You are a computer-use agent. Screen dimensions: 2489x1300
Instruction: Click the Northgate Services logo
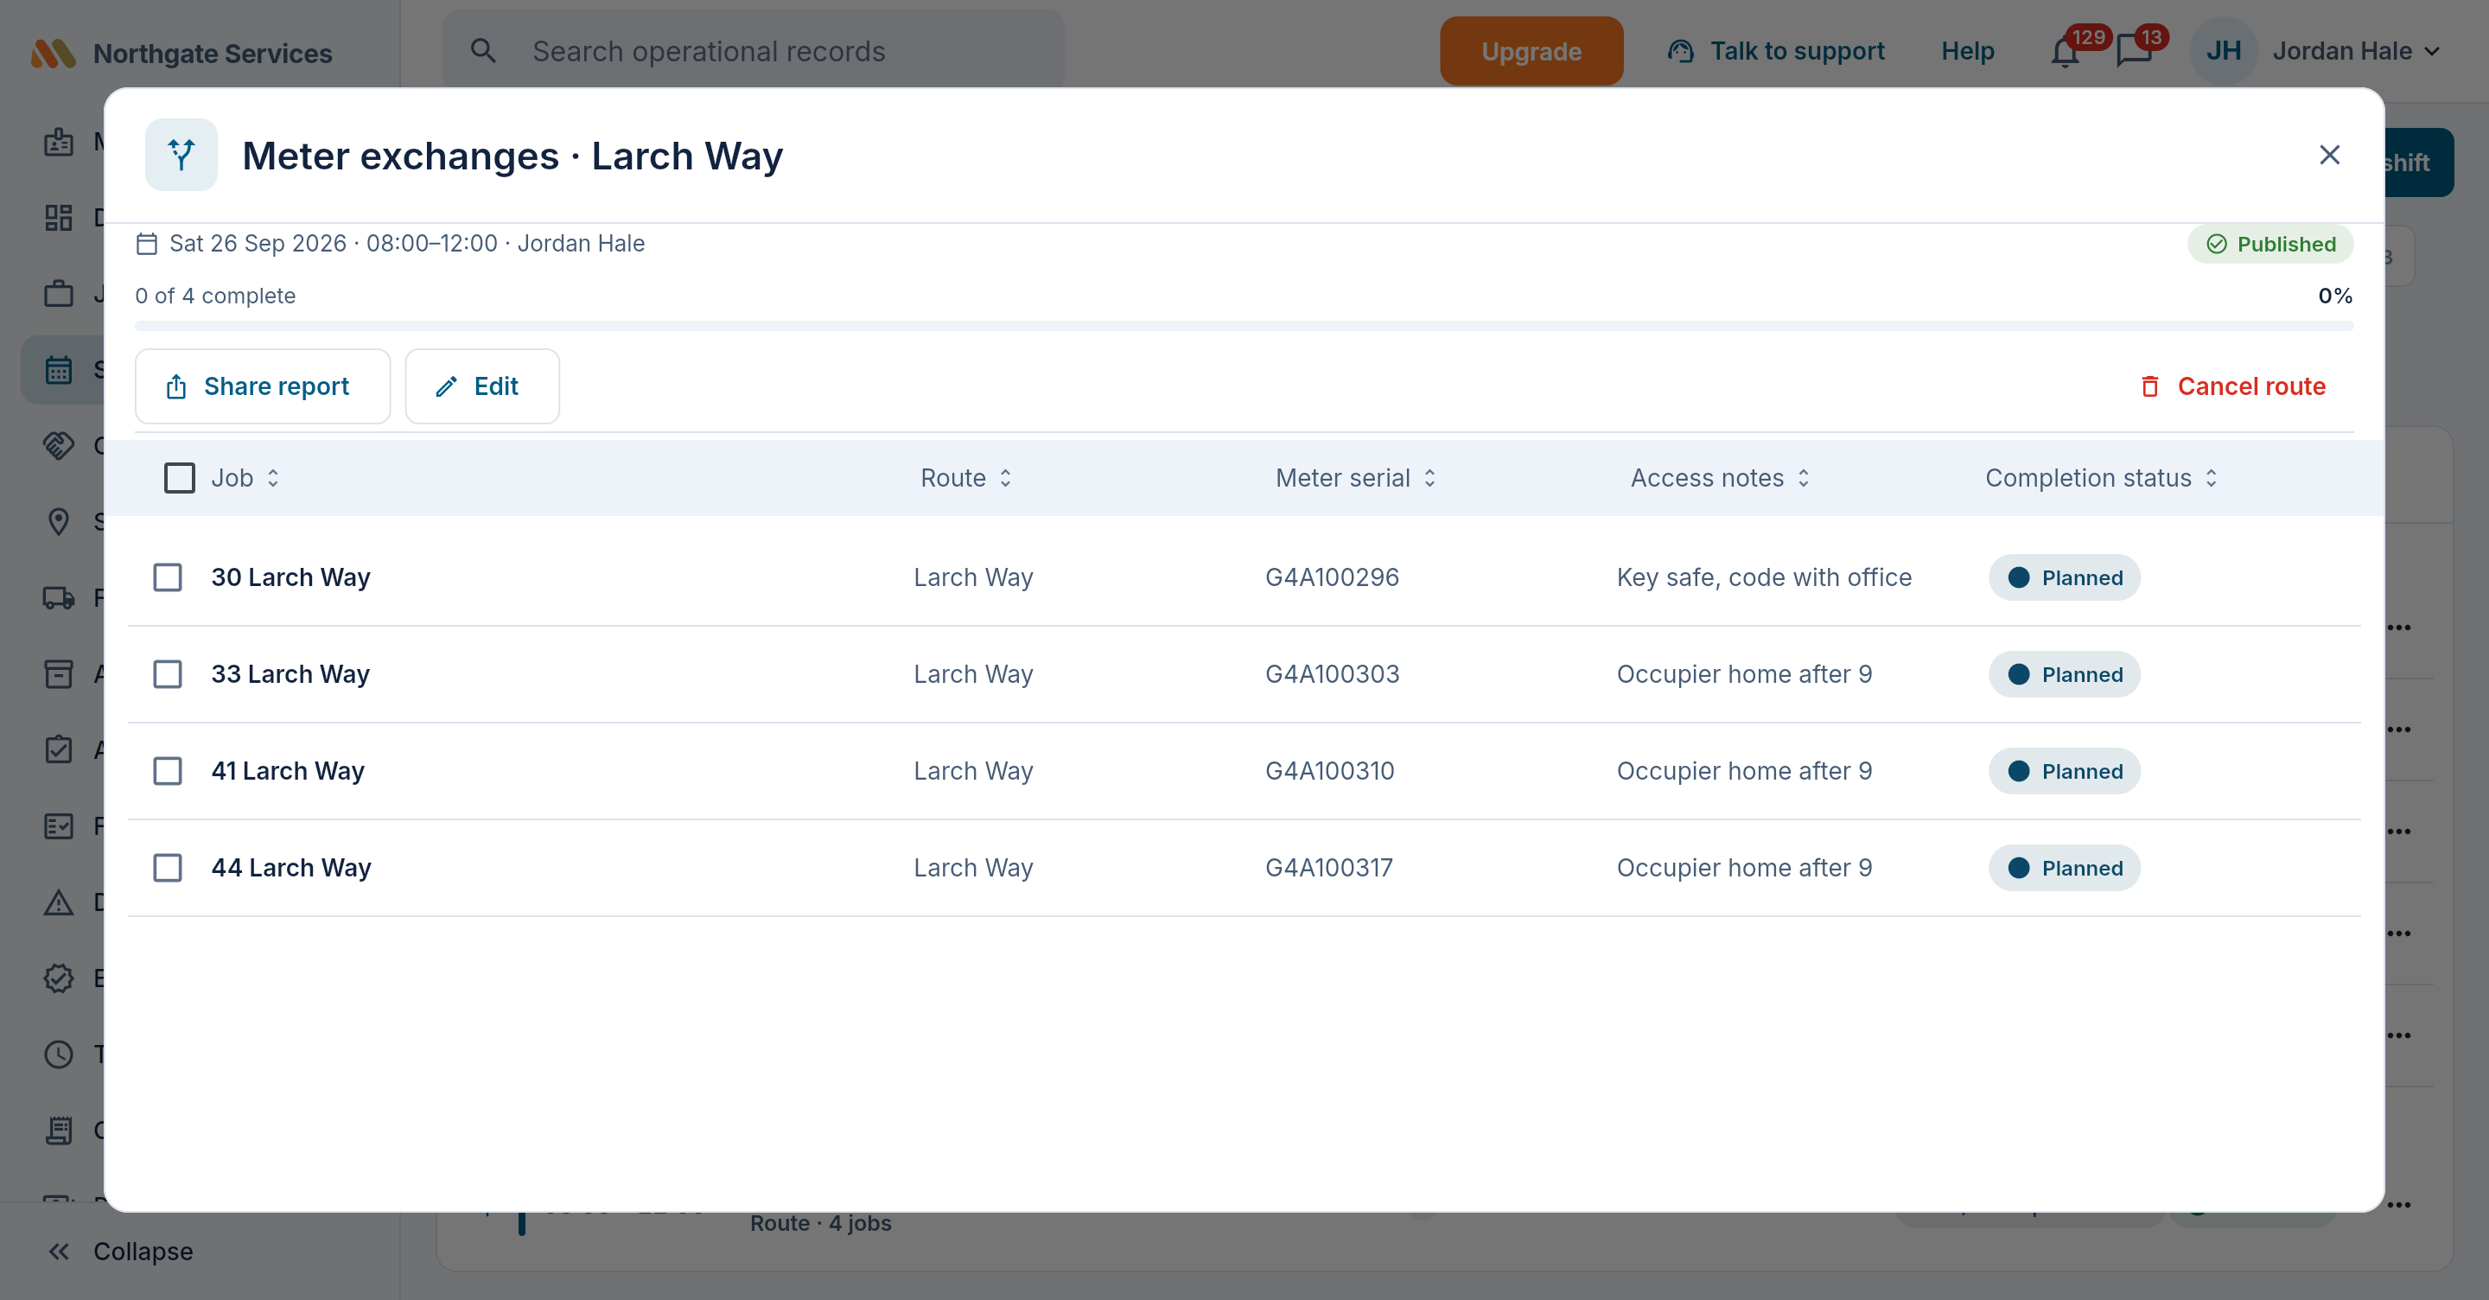[x=53, y=54]
